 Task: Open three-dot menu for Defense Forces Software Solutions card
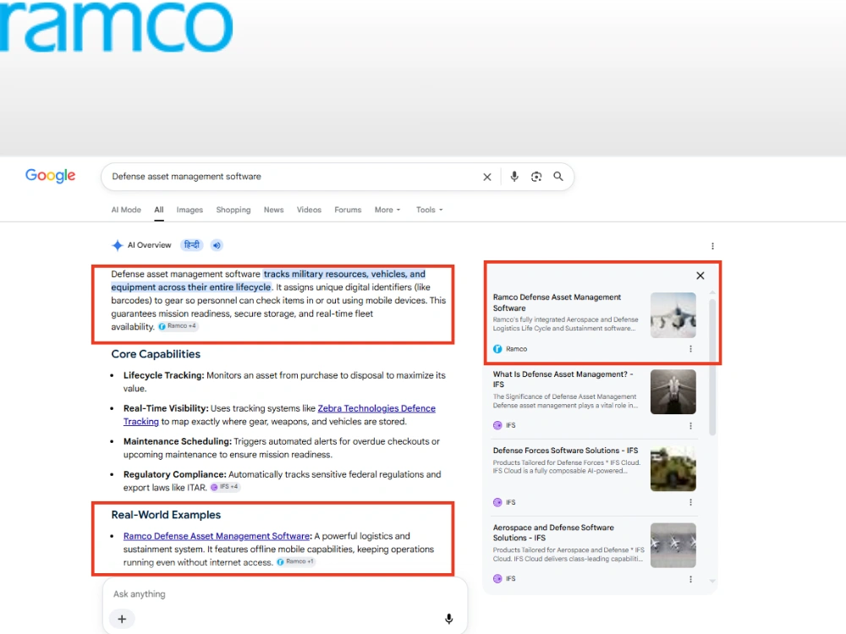pyautogui.click(x=690, y=502)
